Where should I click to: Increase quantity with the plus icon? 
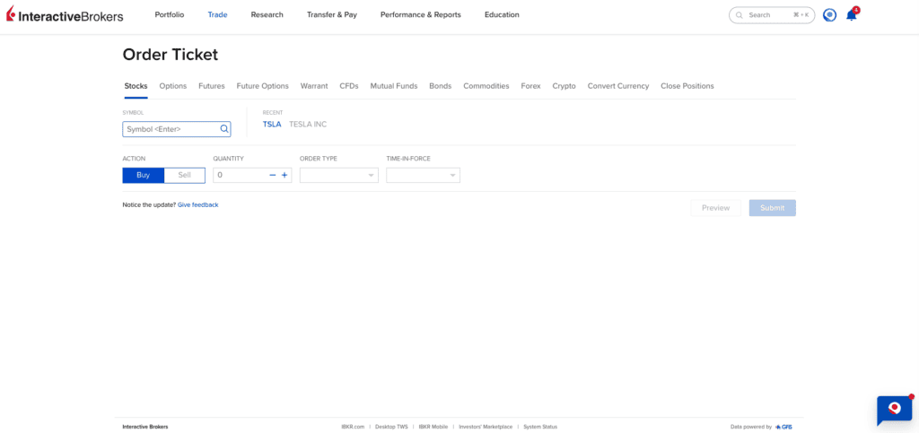point(284,175)
